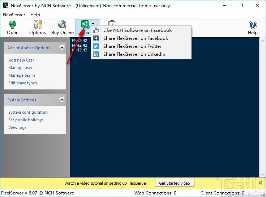The height and width of the screenshot is (197, 266).
Task: Click the Open globe icon in toolbar
Action: [x=13, y=25]
